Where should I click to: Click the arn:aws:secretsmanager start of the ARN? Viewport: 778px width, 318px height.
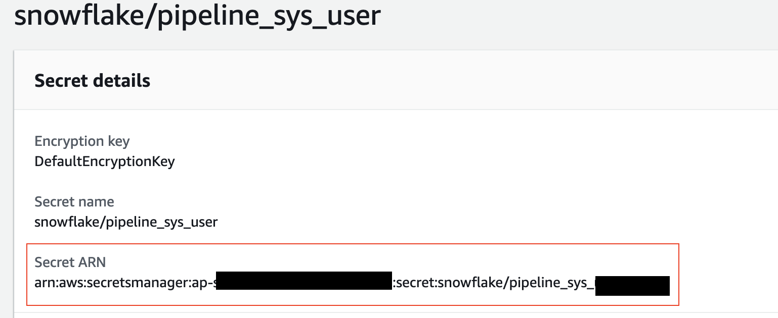111,283
